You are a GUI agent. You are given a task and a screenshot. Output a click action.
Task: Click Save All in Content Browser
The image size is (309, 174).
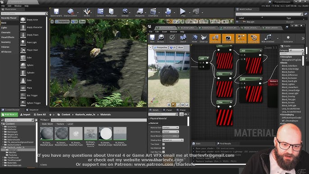coord(40,114)
